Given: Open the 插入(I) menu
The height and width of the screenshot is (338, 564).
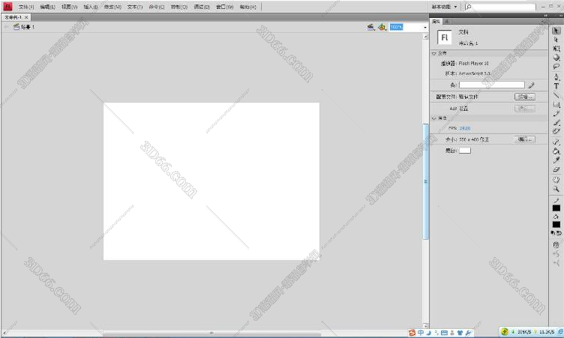Looking at the screenshot, I should click(x=91, y=7).
